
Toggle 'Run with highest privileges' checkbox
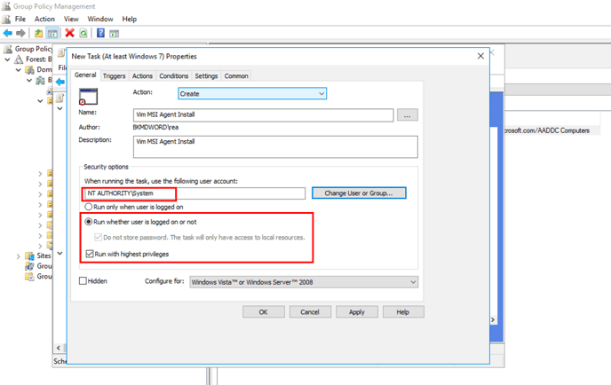(89, 254)
